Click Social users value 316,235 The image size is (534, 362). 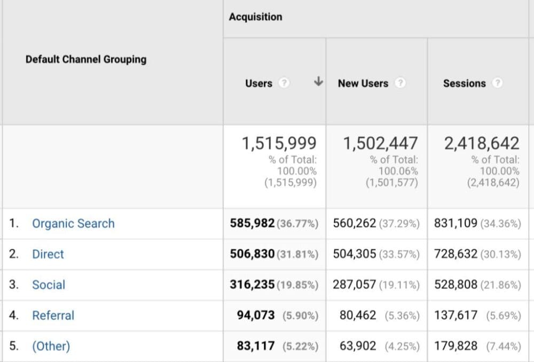point(253,284)
